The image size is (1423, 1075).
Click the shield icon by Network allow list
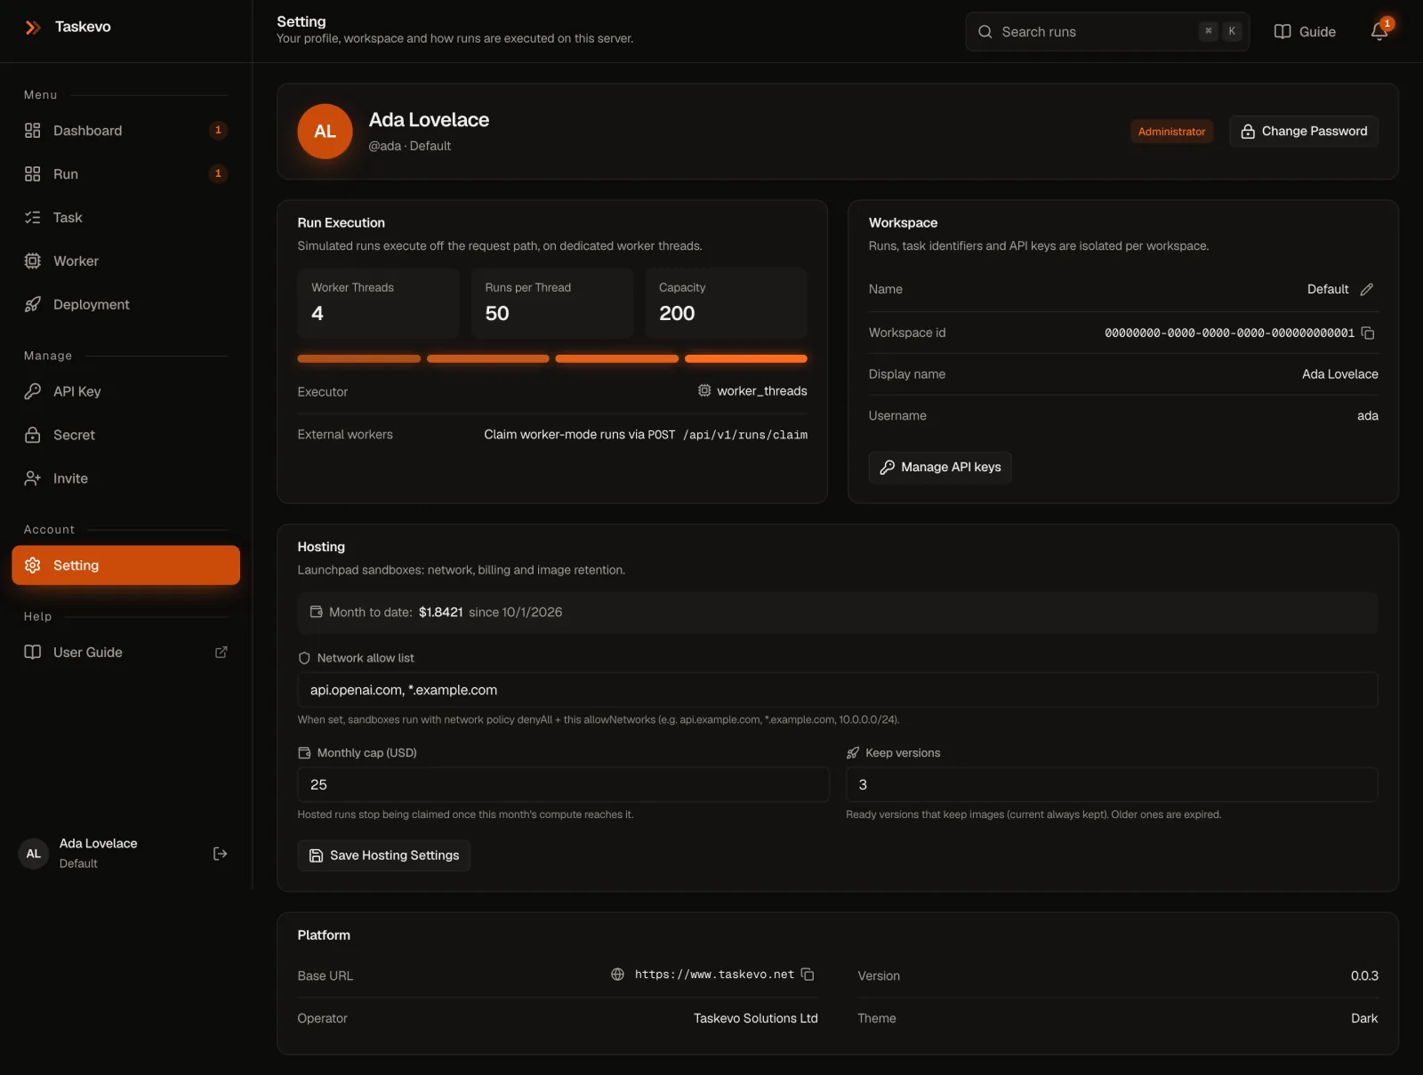(304, 658)
